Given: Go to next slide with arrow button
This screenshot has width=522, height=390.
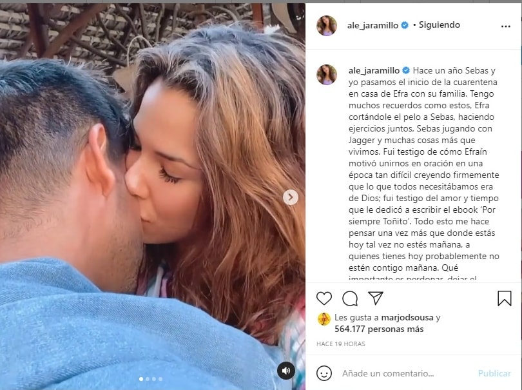Looking at the screenshot, I should point(290,197).
